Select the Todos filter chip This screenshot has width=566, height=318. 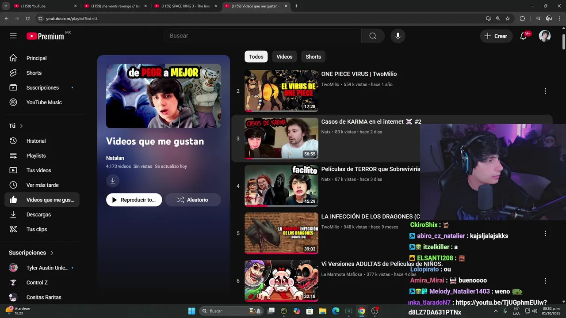(x=256, y=57)
